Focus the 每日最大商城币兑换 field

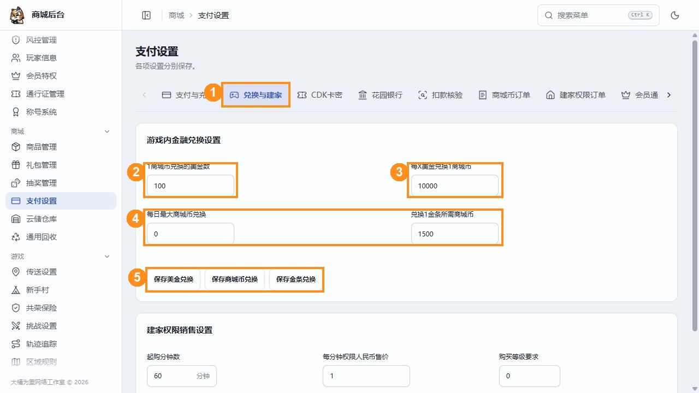[x=191, y=234]
